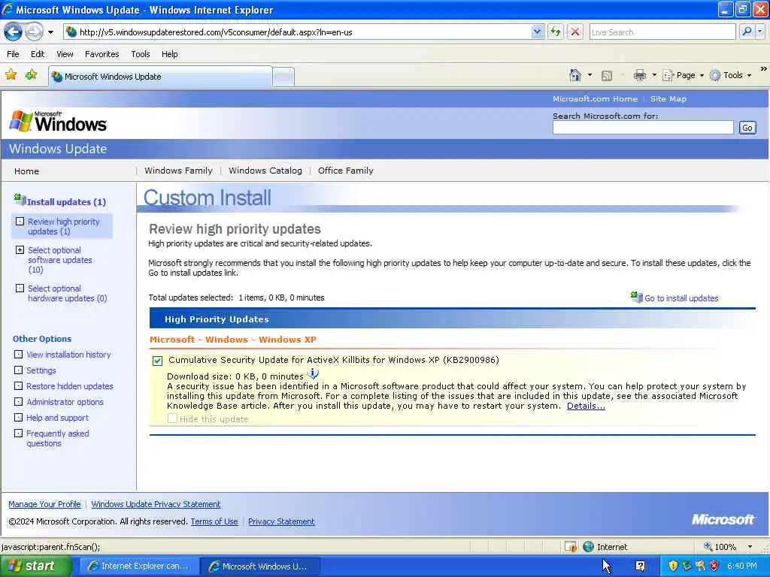770x577 pixels.
Task: Open the Tools menu in menu bar
Action: click(x=140, y=54)
